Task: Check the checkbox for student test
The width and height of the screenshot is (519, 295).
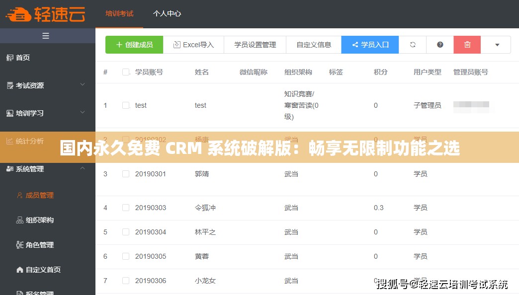Action: (126, 105)
